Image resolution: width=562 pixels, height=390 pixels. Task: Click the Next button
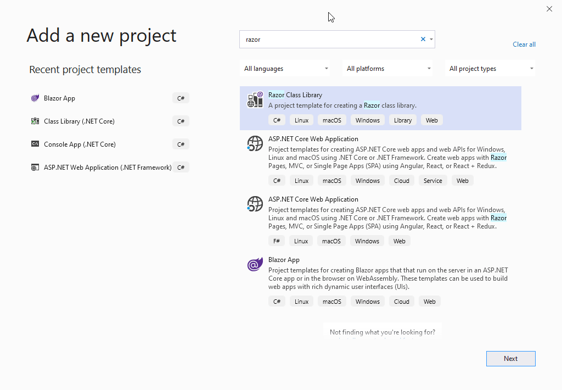511,359
